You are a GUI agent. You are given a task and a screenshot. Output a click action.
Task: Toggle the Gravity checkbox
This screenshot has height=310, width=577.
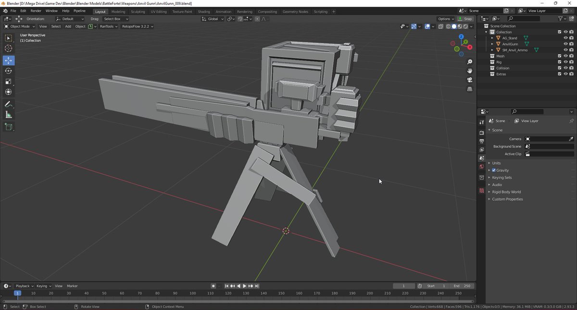pyautogui.click(x=494, y=170)
